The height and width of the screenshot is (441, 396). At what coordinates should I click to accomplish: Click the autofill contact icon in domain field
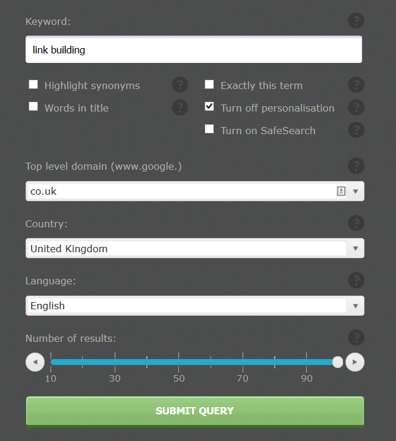[x=341, y=191]
